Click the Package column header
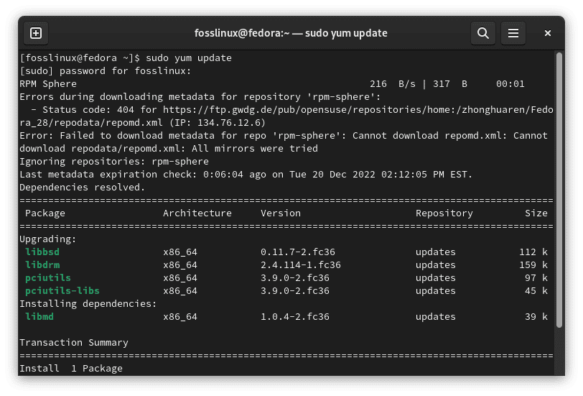This screenshot has height=396, width=583. pyautogui.click(x=45, y=213)
